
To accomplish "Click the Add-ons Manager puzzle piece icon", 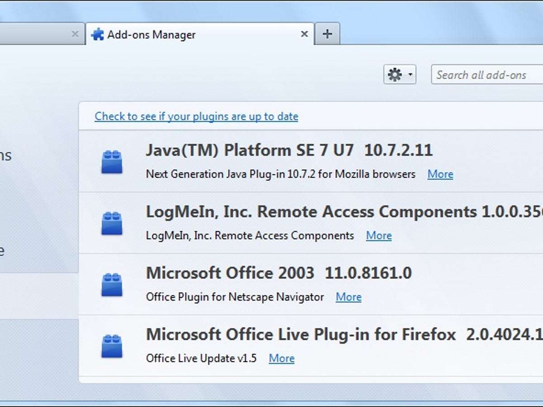I will tap(97, 34).
